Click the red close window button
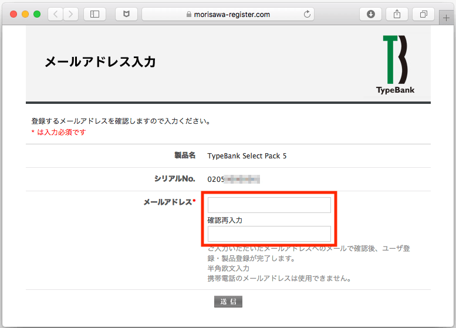Image resolution: width=456 pixels, height=328 pixels. point(13,14)
